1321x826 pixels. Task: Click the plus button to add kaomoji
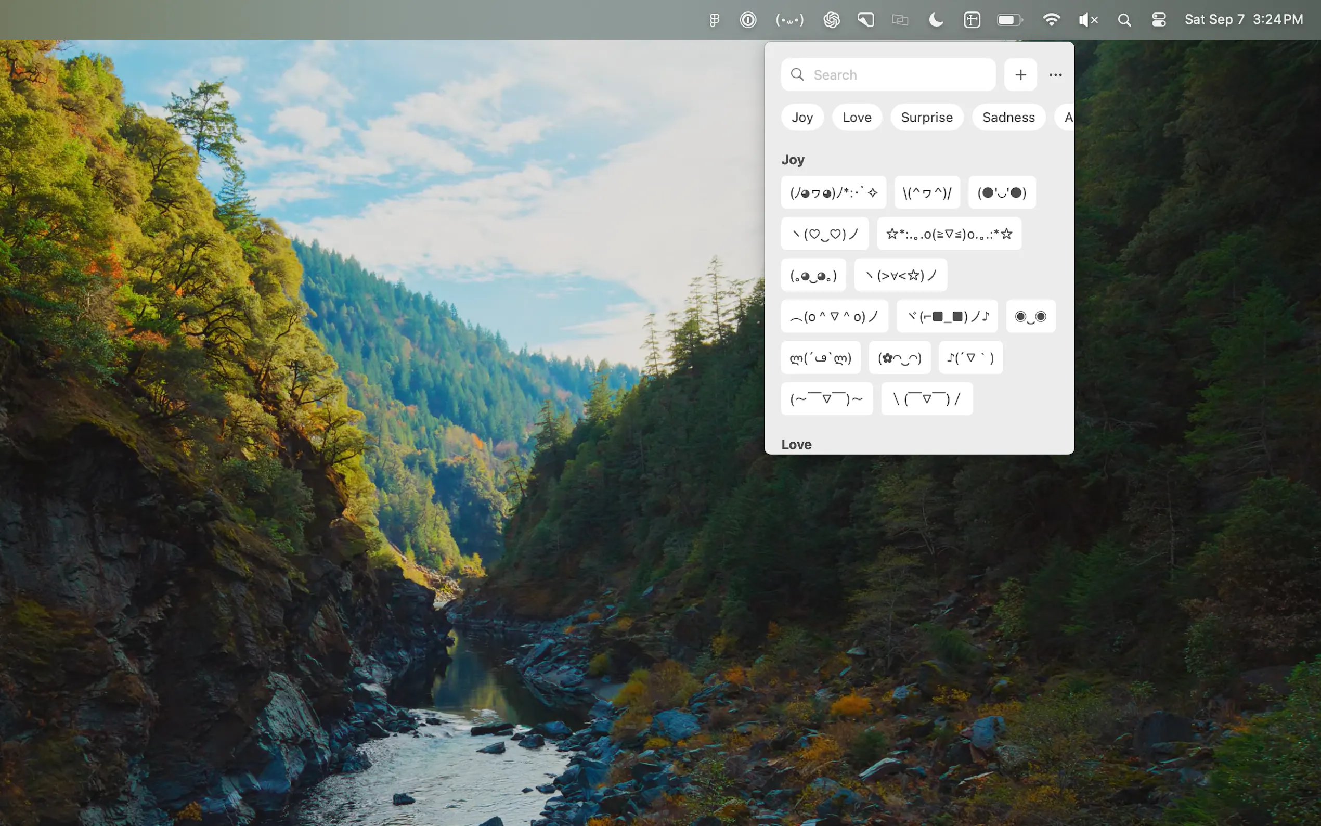tap(1020, 75)
